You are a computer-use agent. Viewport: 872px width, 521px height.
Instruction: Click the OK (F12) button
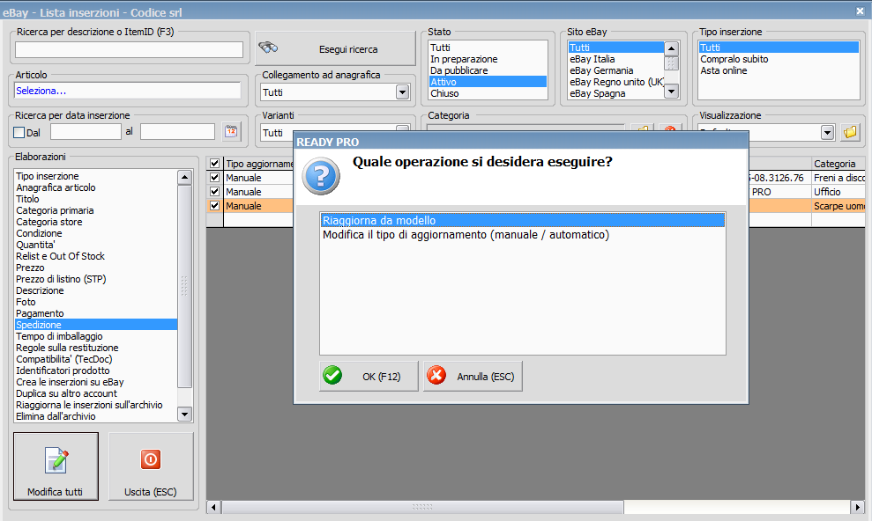tap(369, 376)
